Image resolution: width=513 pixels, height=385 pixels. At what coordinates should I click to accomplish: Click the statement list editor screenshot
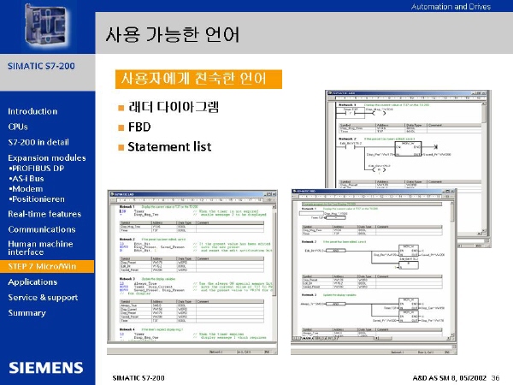click(192, 272)
